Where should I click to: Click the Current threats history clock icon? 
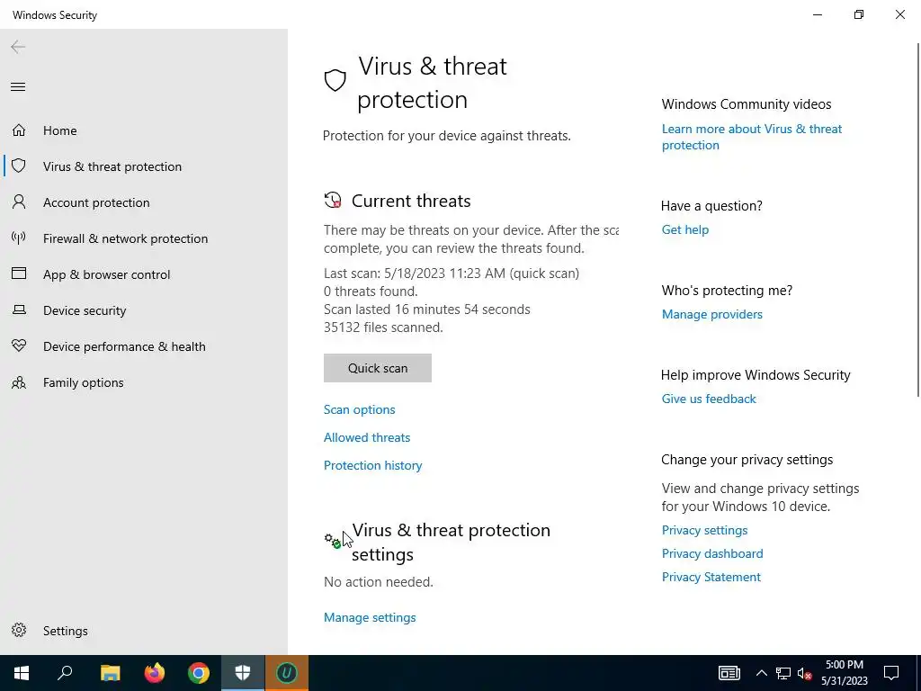point(333,201)
